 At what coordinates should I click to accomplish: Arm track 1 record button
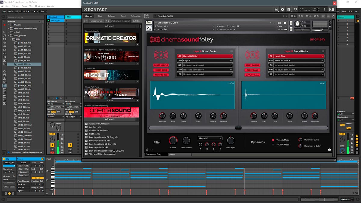coord(52,152)
